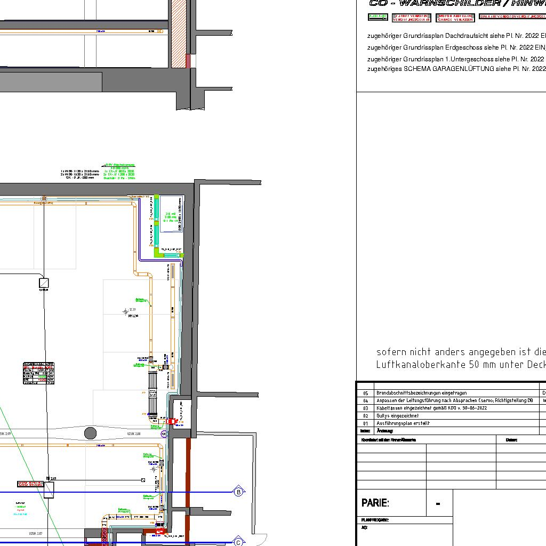
Task: Click the MOTOR ABSTELLEN warning sign
Action: (455, 18)
